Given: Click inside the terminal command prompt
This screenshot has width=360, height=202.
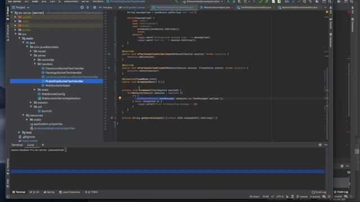Looking at the screenshot, I should pyautogui.click(x=65, y=150).
